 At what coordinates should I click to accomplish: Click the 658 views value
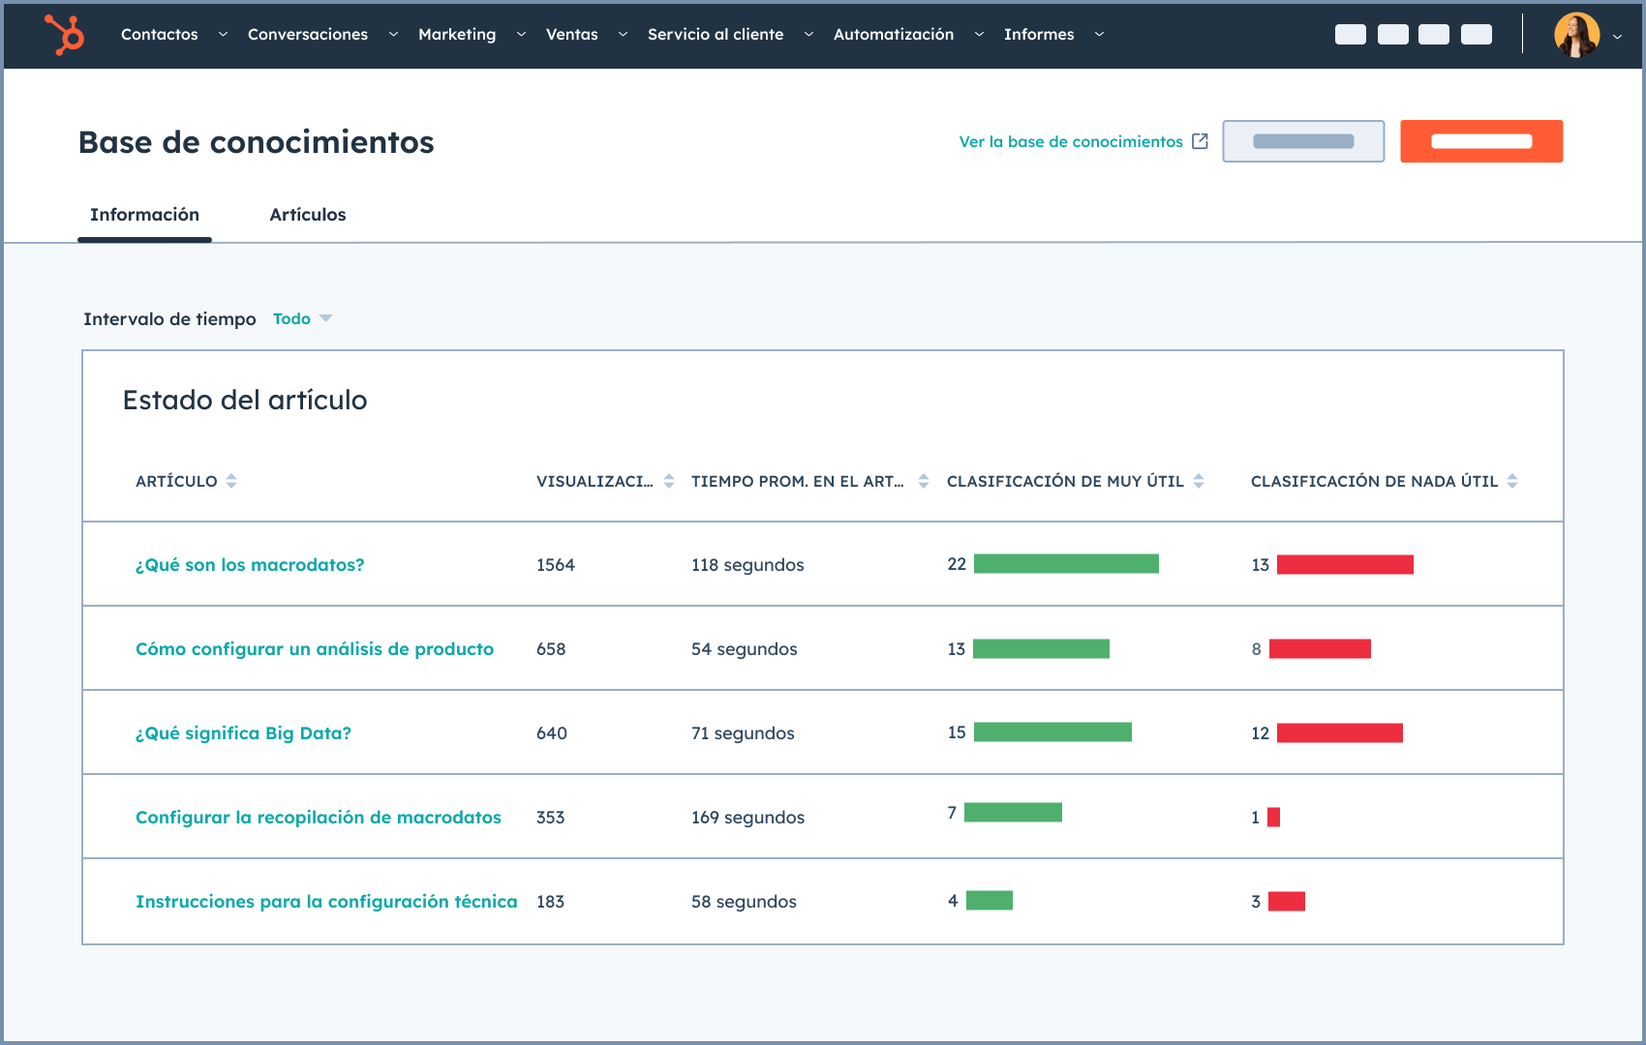coord(551,649)
